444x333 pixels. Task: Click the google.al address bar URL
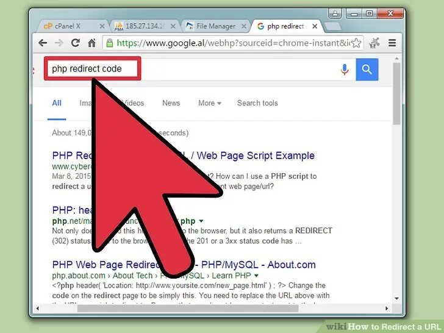tap(232, 43)
